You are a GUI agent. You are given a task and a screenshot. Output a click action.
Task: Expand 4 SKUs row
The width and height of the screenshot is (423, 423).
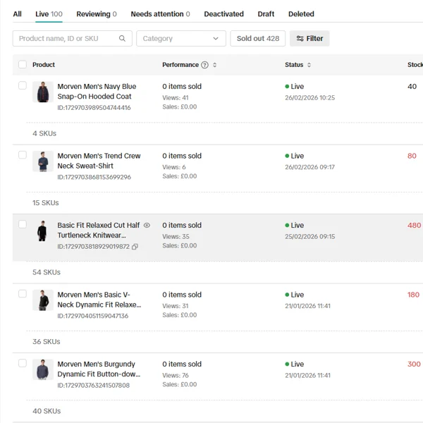(x=44, y=133)
